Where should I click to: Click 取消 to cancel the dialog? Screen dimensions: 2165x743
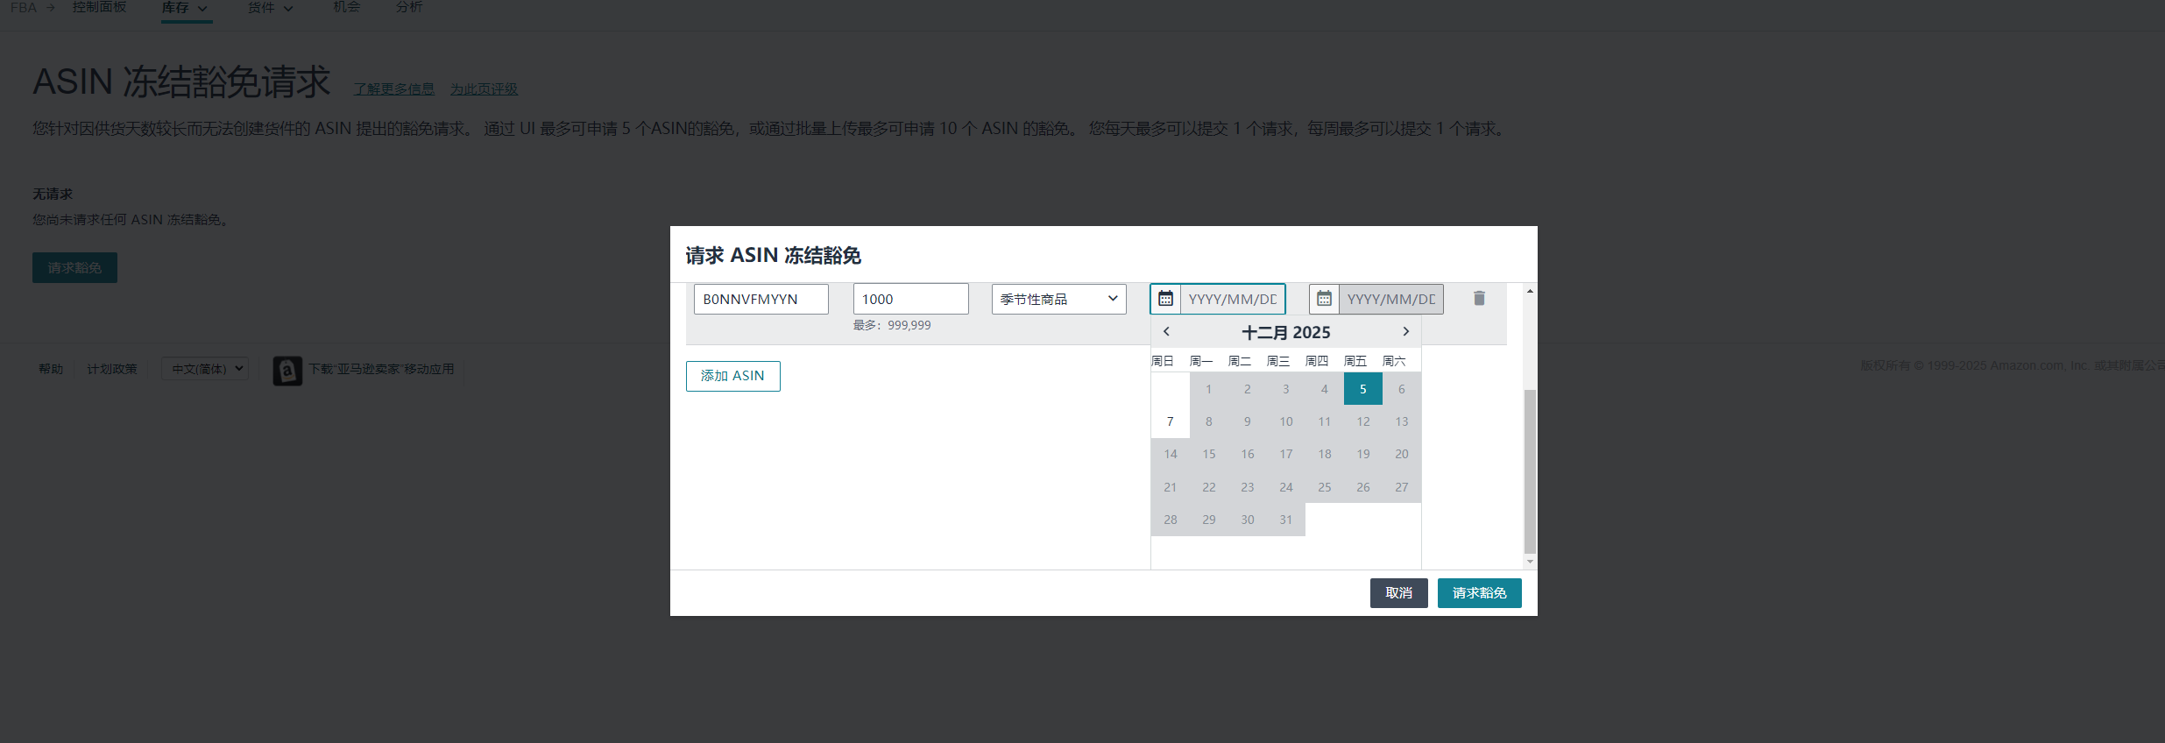click(x=1398, y=593)
